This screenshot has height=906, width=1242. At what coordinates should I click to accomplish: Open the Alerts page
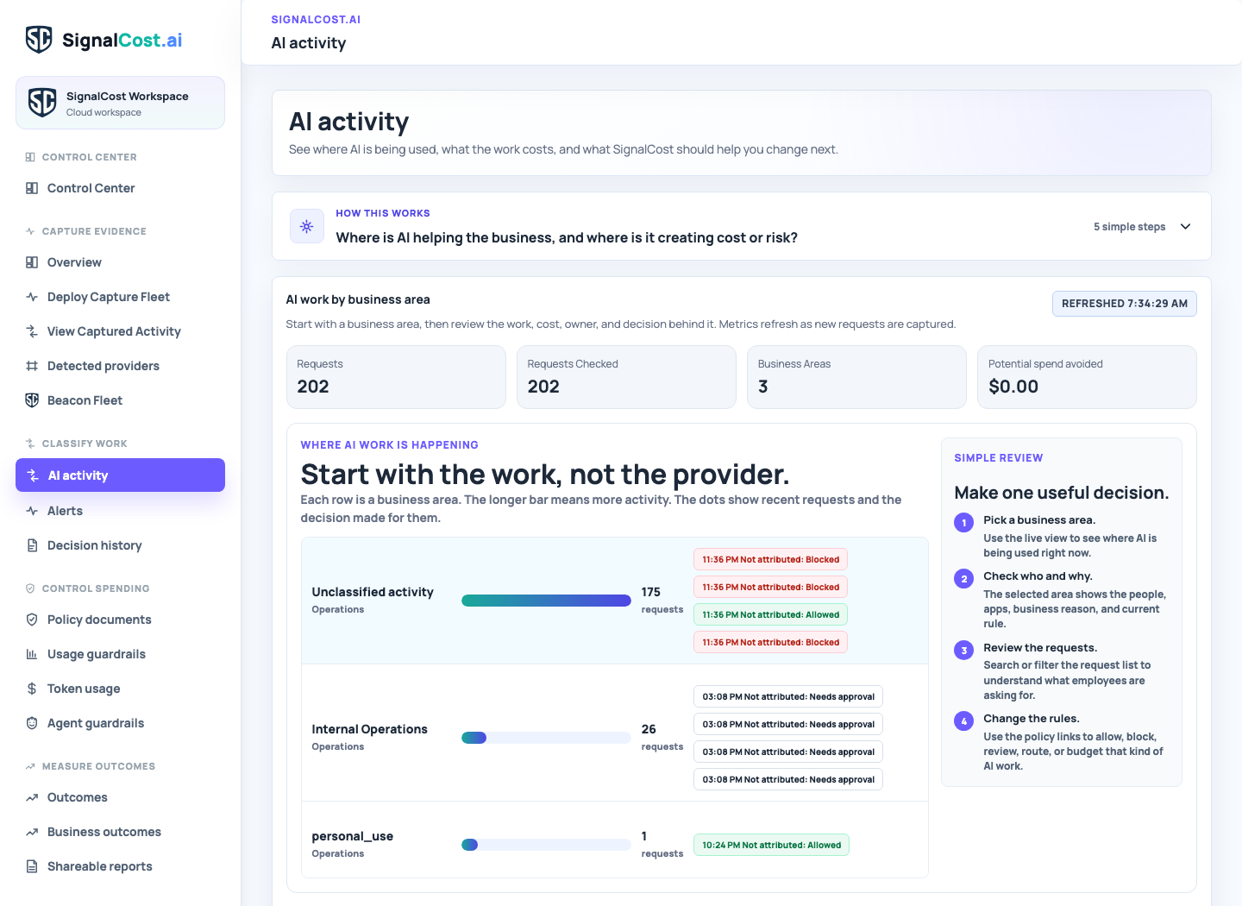coord(120,511)
